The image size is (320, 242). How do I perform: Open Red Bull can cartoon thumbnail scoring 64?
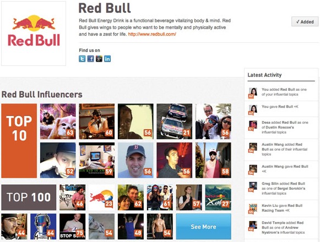click(44, 226)
